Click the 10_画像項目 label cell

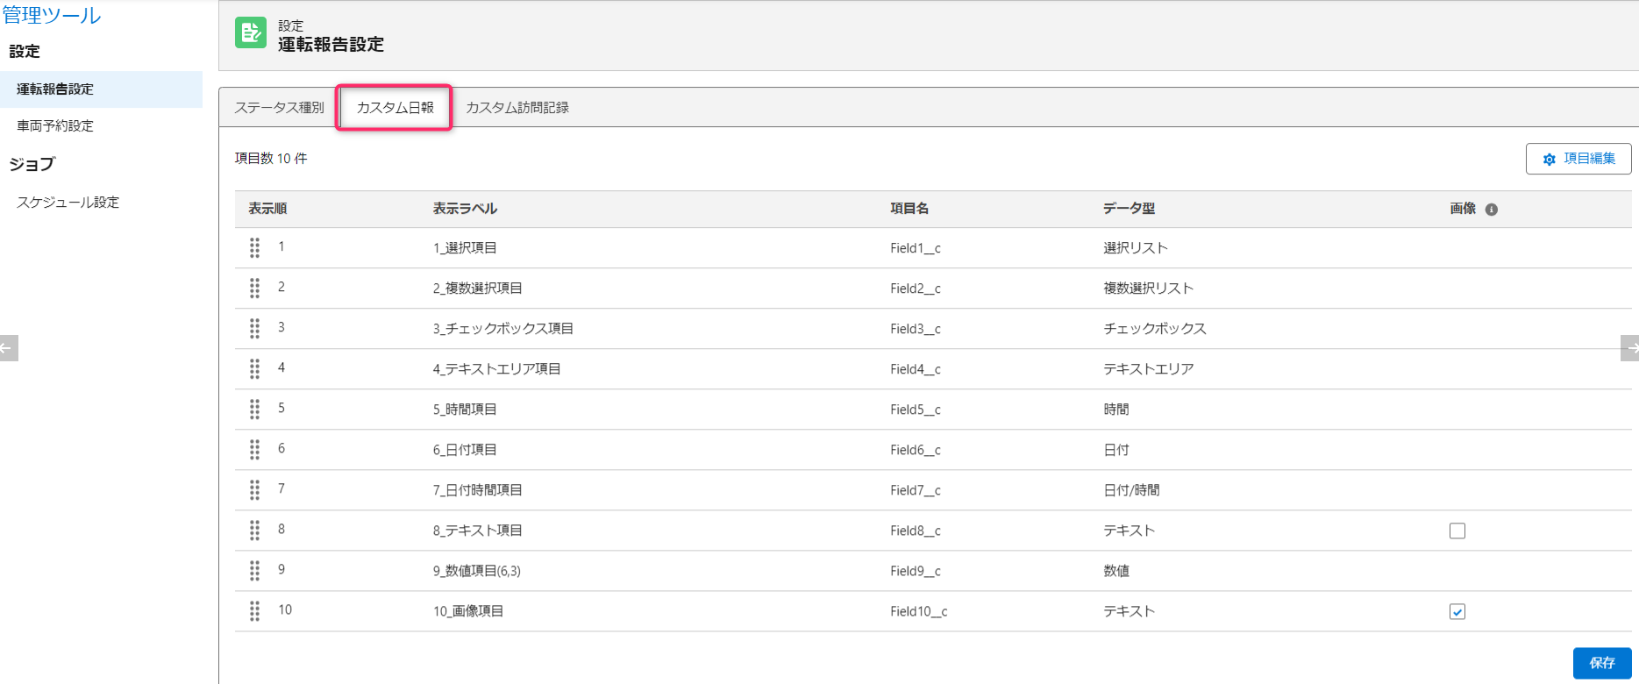[468, 611]
